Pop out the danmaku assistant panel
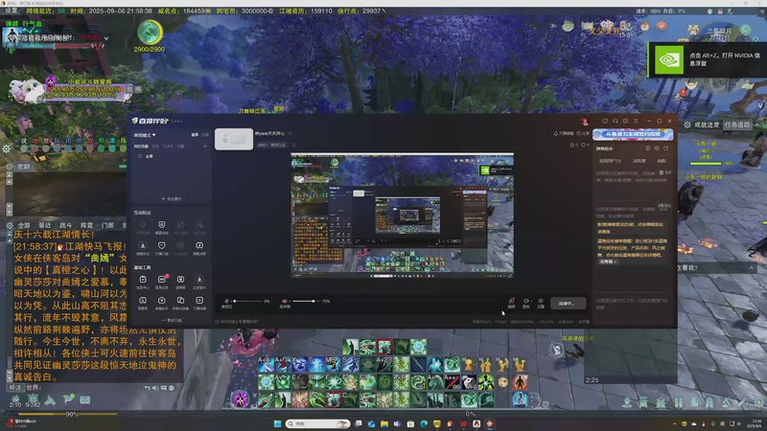The width and height of the screenshot is (767, 431). pos(665,148)
